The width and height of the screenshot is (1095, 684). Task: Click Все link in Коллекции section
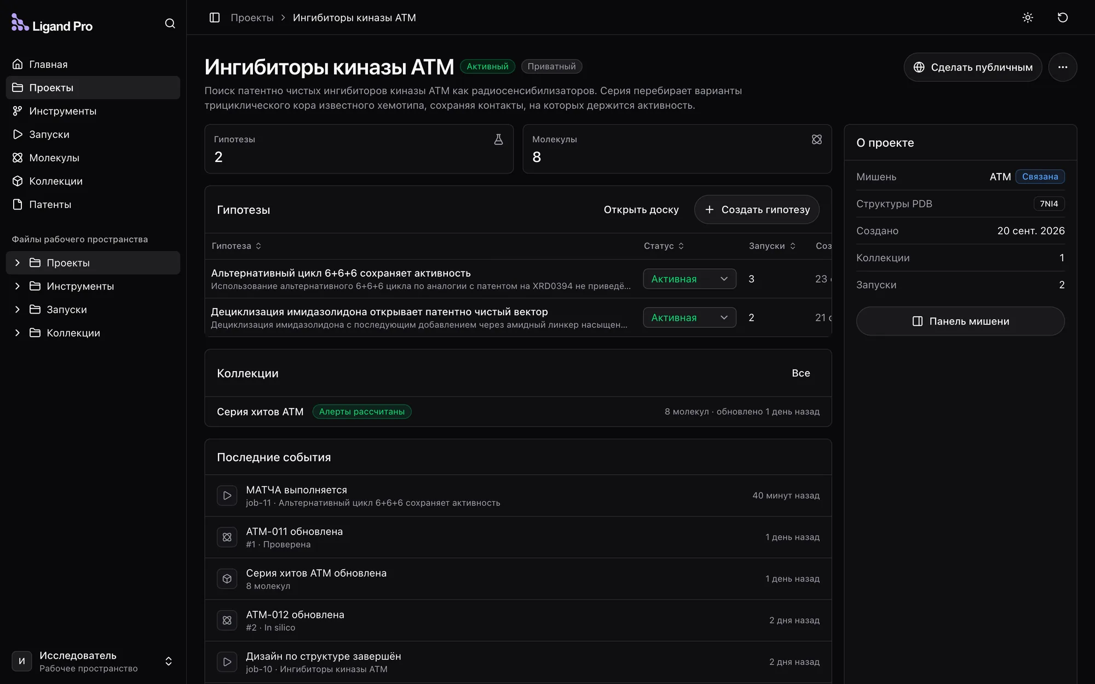[800, 373]
